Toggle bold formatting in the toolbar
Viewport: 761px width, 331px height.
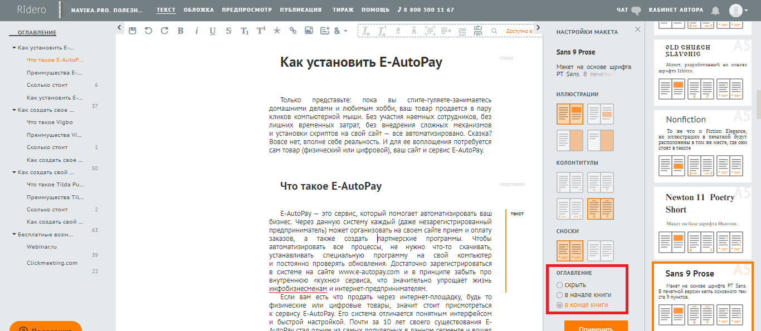point(181,31)
